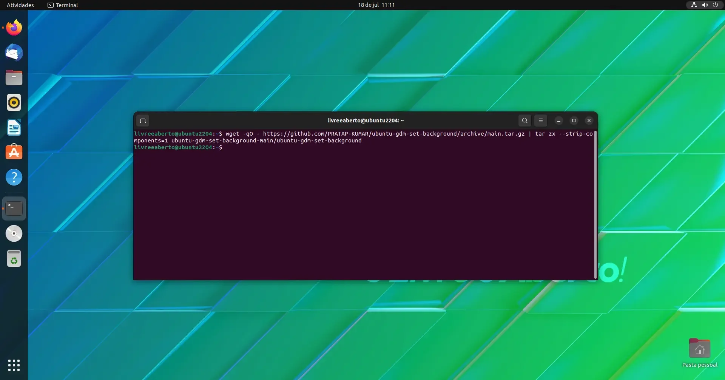Click the empty prompt line in terminal
The image size is (725, 380).
coord(178,147)
